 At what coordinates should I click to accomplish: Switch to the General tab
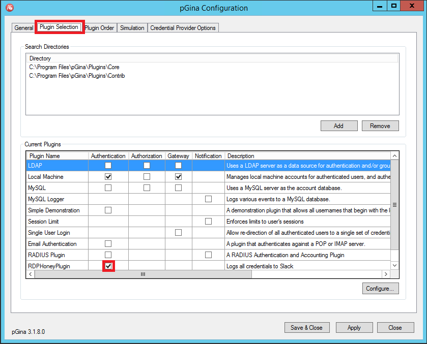pyautogui.click(x=23, y=28)
